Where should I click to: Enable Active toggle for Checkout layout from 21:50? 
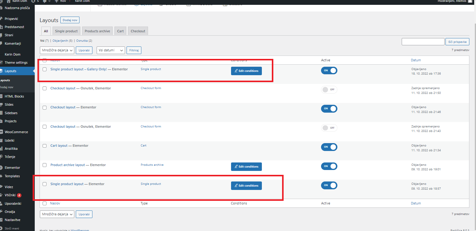coord(329,89)
